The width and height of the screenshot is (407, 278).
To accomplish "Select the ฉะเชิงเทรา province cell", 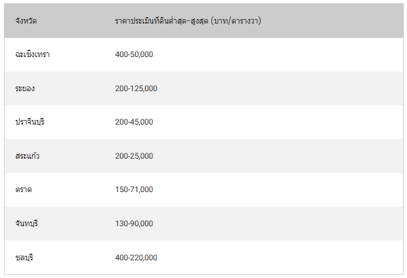I will pyautogui.click(x=32, y=54).
